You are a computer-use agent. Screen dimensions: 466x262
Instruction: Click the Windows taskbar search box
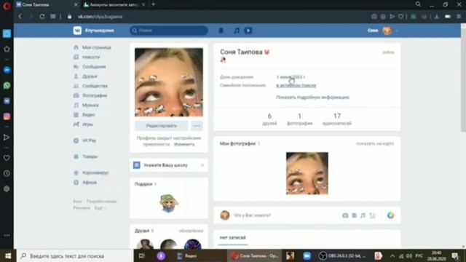tap(76, 255)
